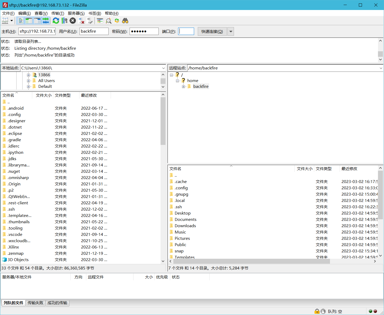
Task: Toggle transfer queue display
Action: pos(46,21)
